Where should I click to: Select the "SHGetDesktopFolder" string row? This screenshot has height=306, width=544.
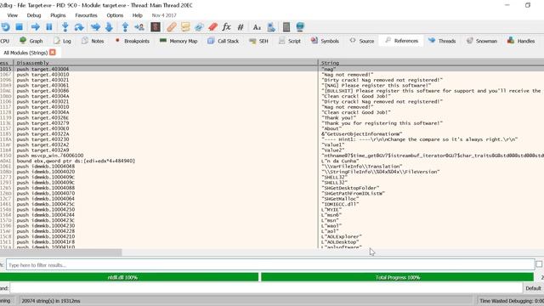(x=350, y=188)
